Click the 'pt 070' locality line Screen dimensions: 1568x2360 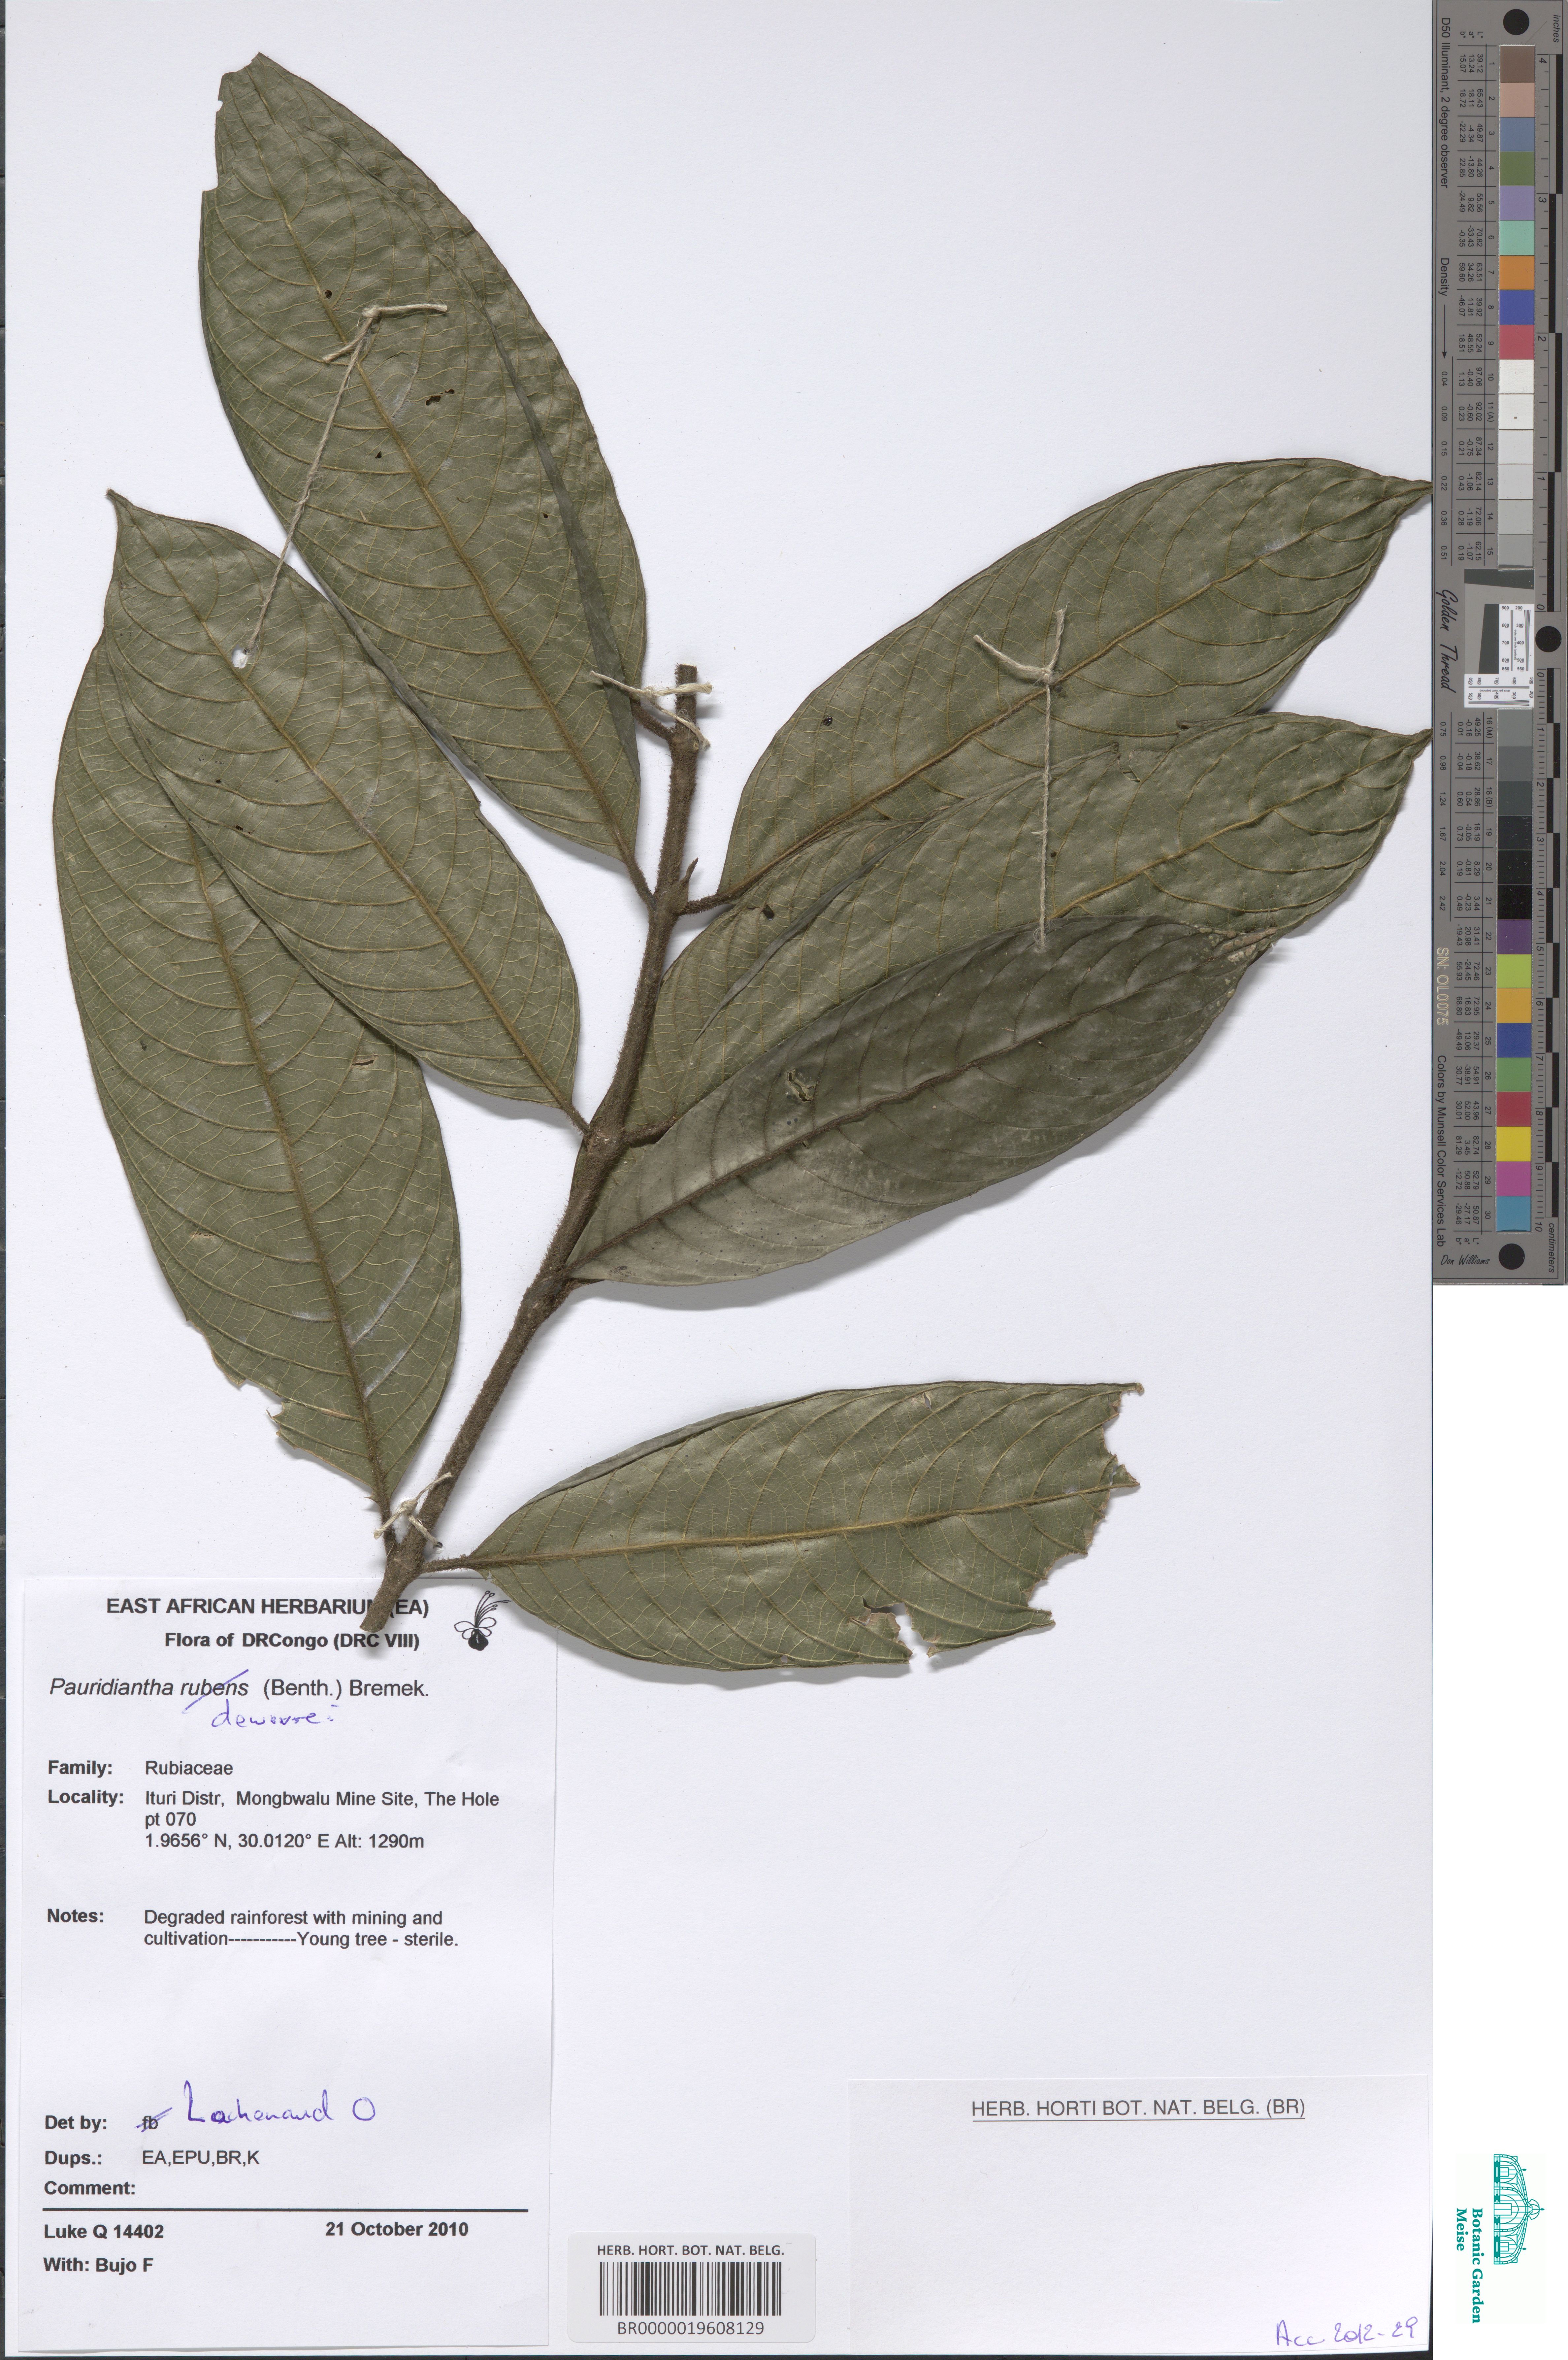[170, 1820]
